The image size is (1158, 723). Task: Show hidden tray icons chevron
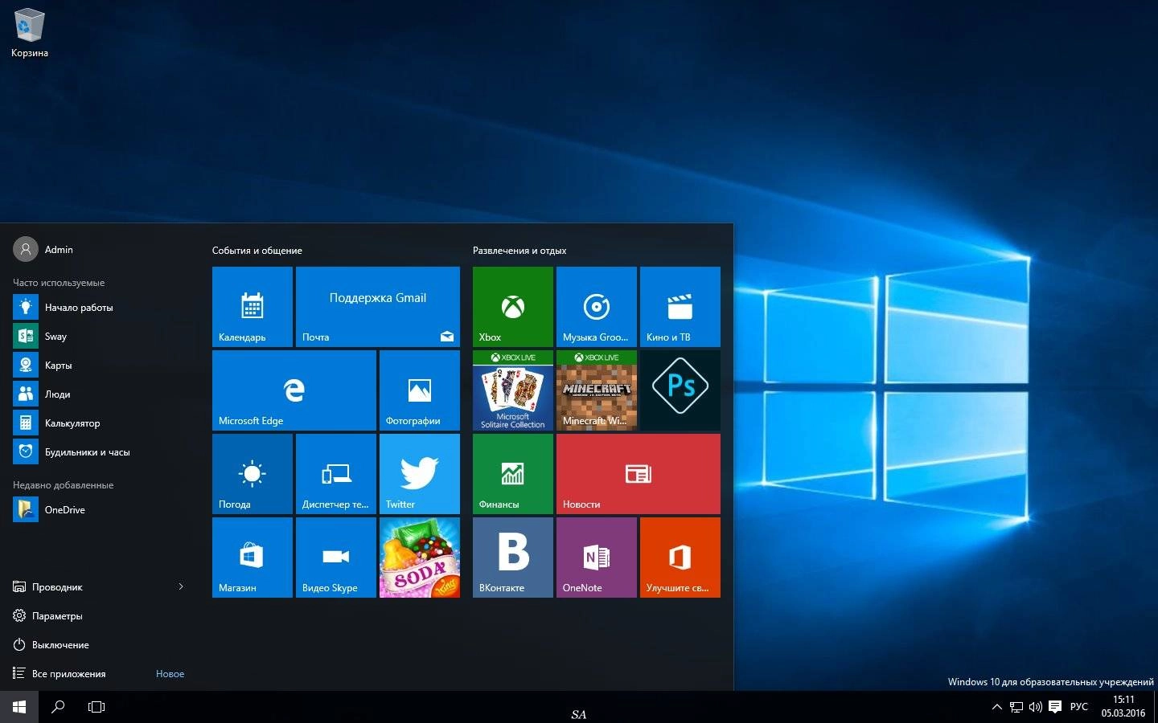click(997, 707)
